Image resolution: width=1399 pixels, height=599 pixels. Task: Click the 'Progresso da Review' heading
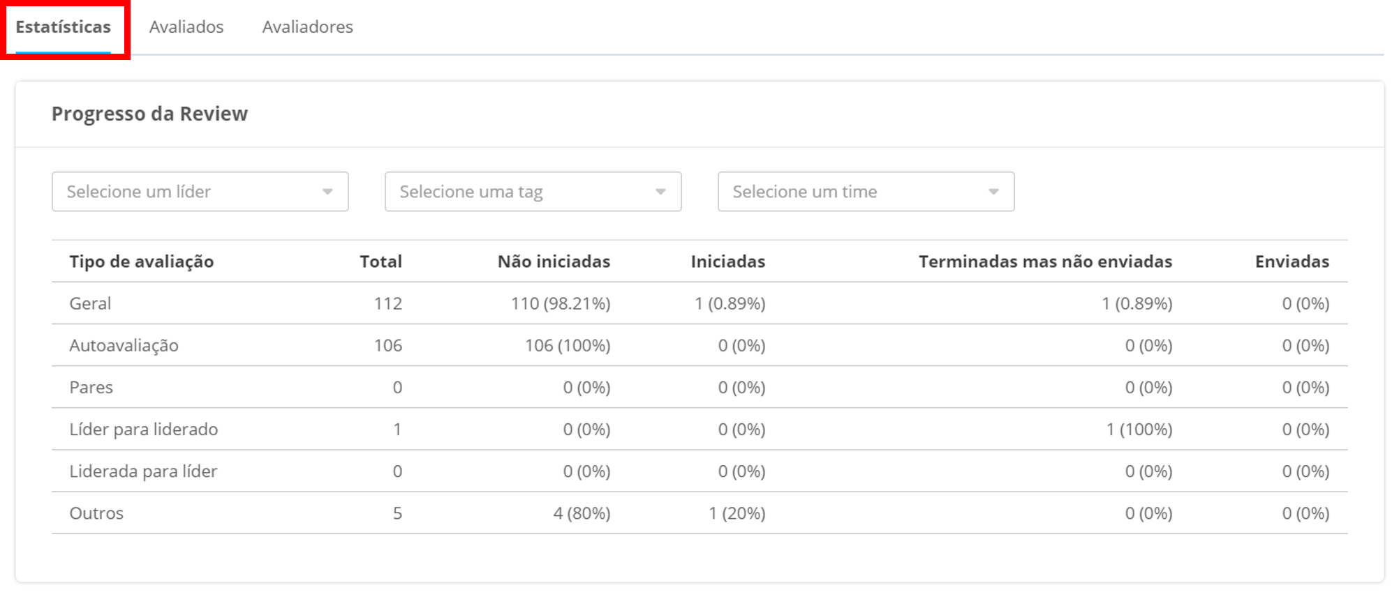[x=149, y=114]
